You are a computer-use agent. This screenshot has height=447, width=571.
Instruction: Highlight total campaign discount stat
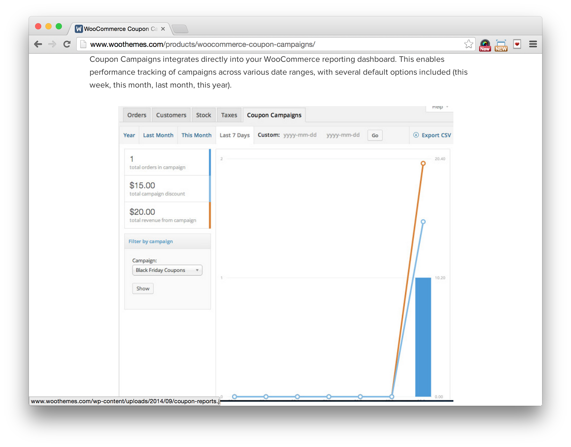(x=167, y=189)
